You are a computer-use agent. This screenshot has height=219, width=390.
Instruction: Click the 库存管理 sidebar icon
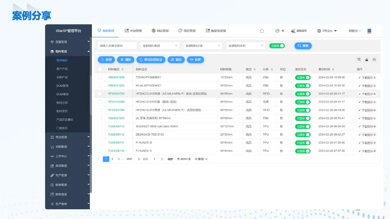52,166
